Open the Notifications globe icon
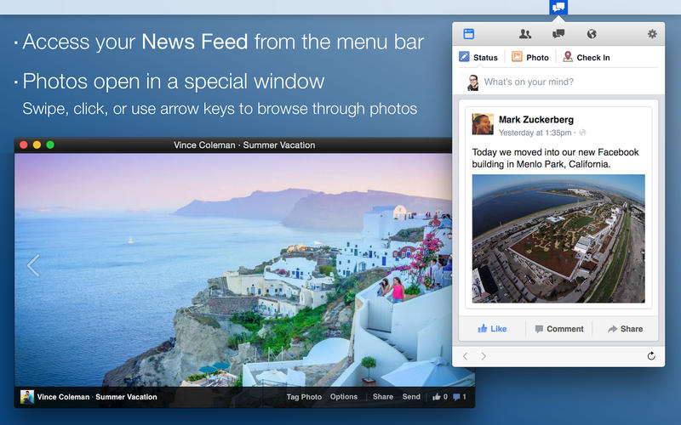The image size is (681, 425). pos(592,34)
